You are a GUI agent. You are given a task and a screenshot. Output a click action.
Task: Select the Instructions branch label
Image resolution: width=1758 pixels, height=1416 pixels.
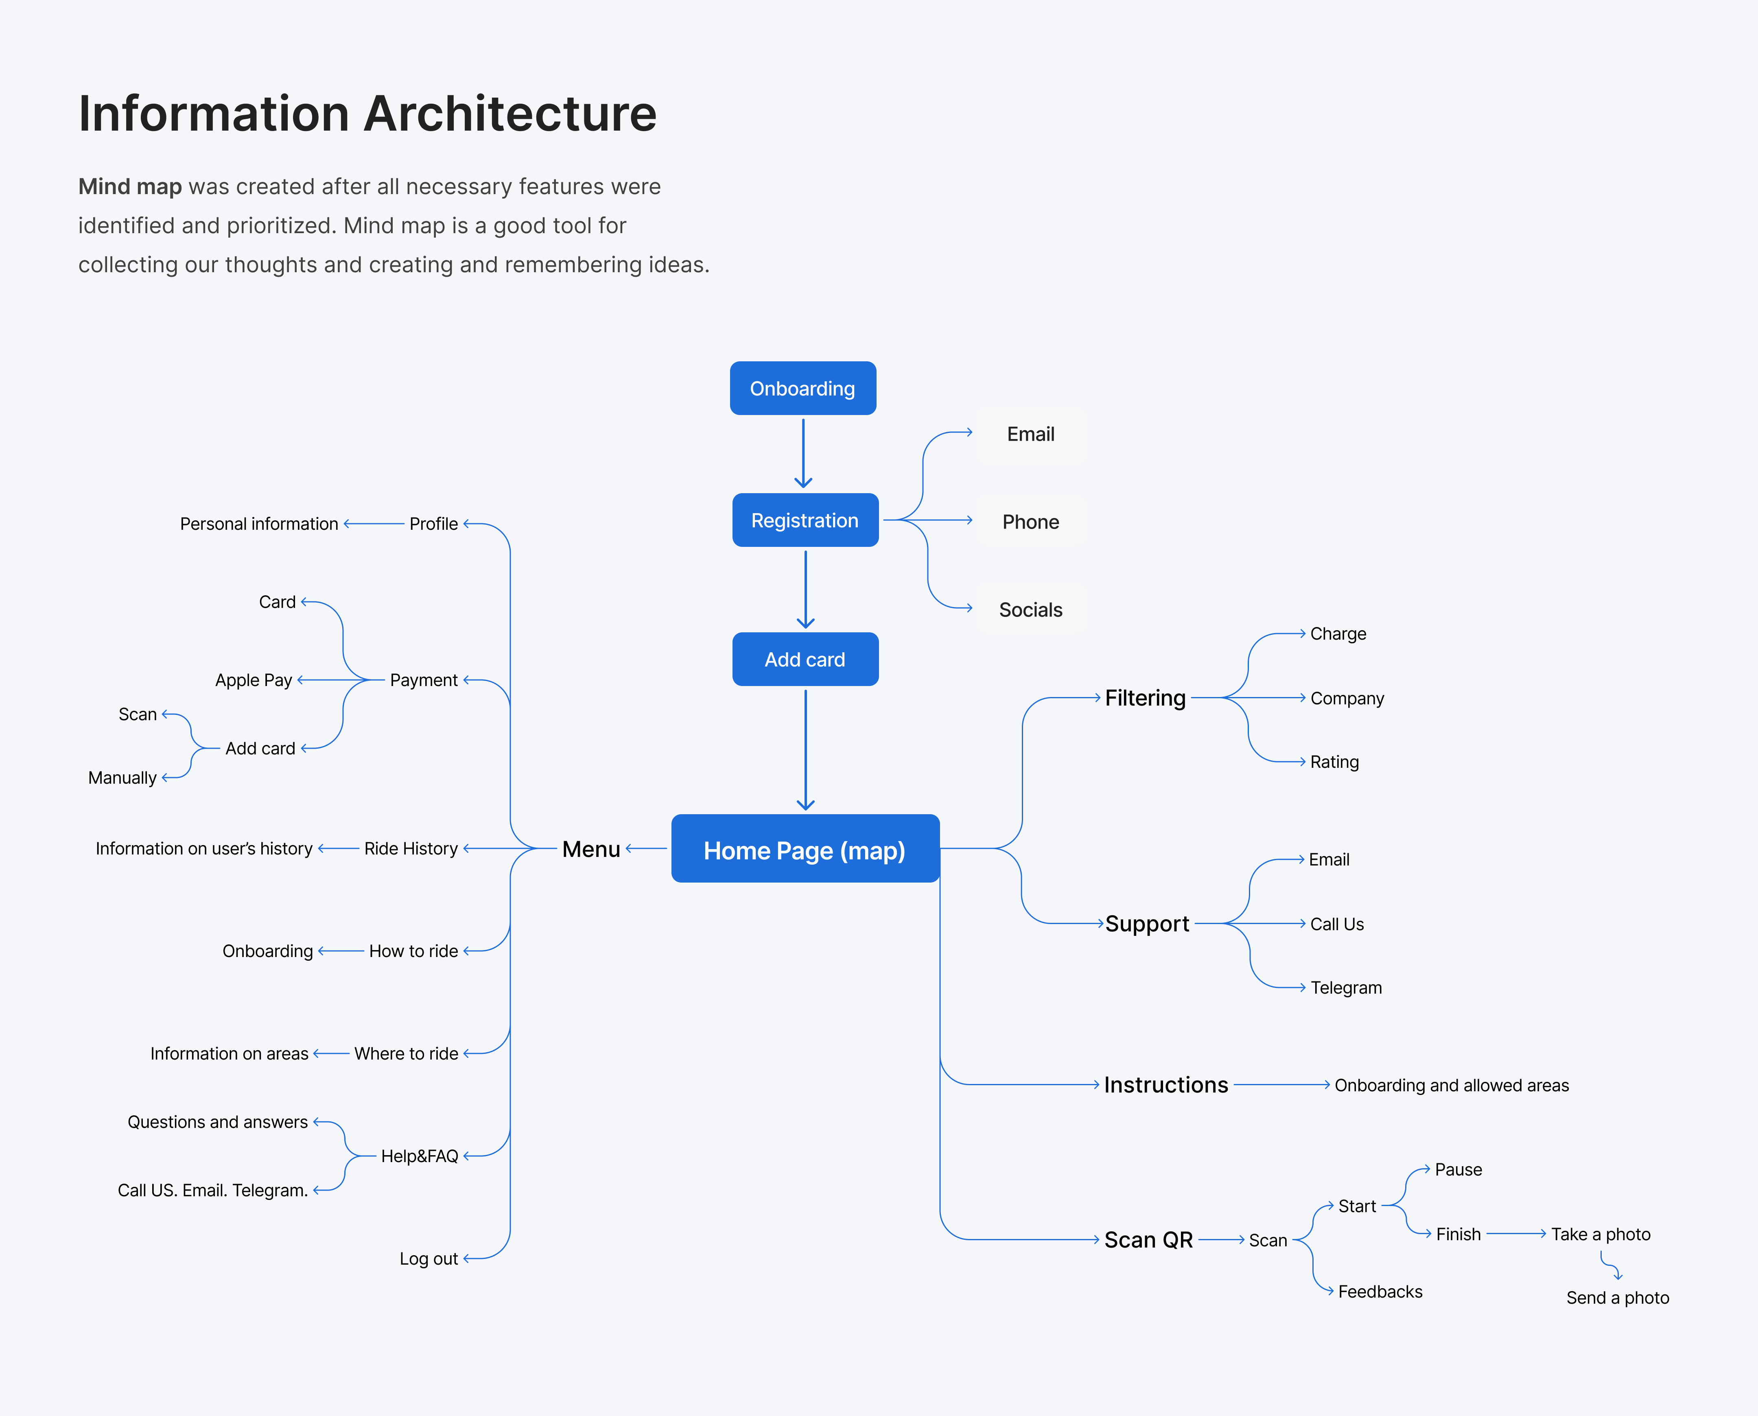point(1165,1085)
